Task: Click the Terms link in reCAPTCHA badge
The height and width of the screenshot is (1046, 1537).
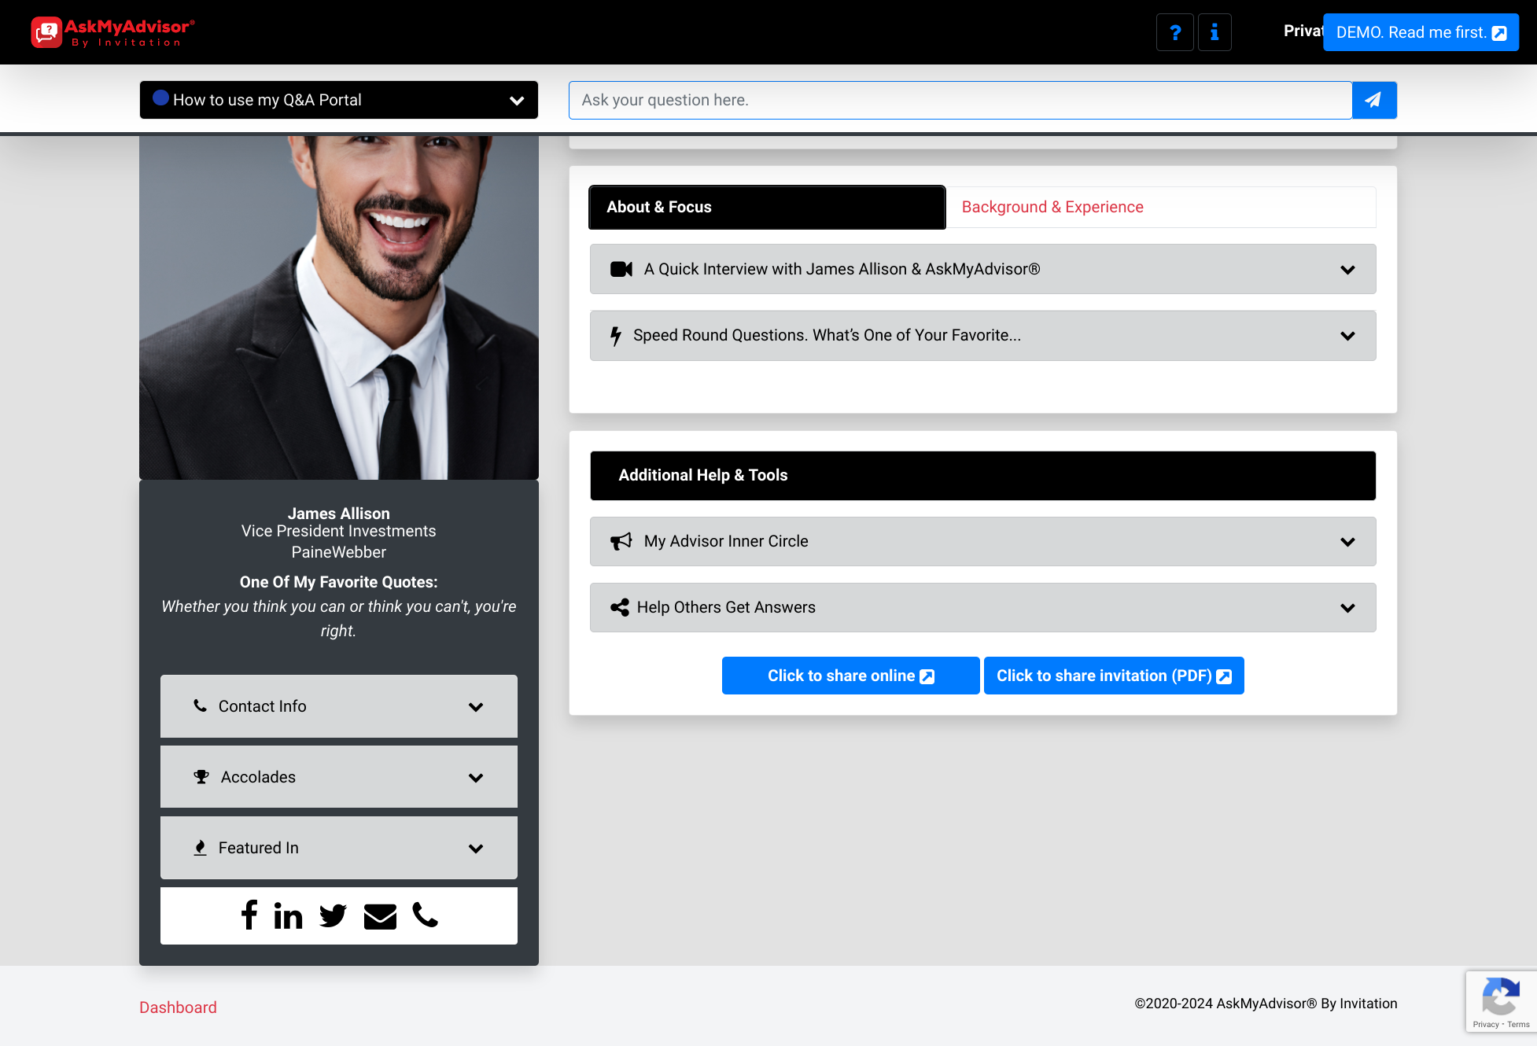Action: 1518,1024
